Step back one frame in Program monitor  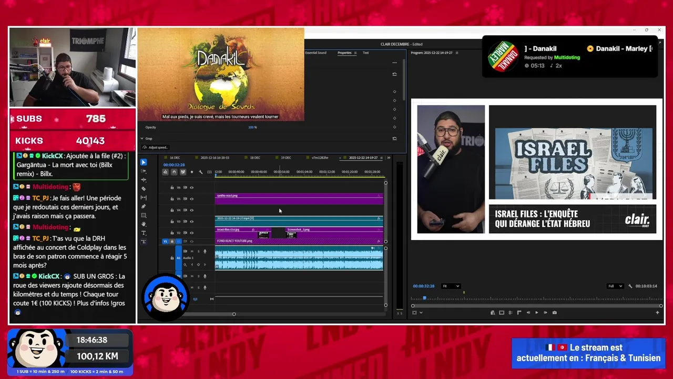(x=528, y=312)
